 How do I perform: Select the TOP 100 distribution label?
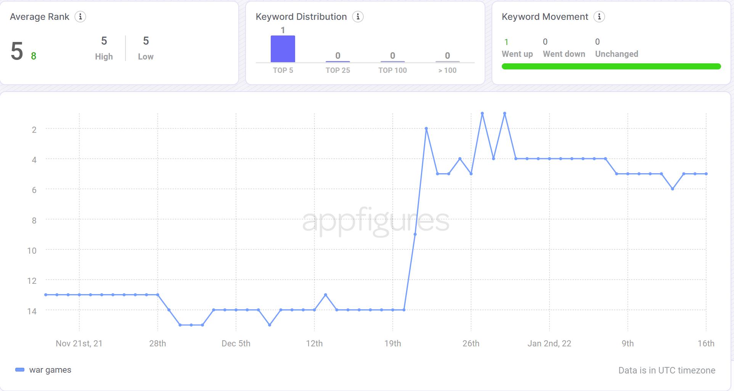tap(393, 70)
